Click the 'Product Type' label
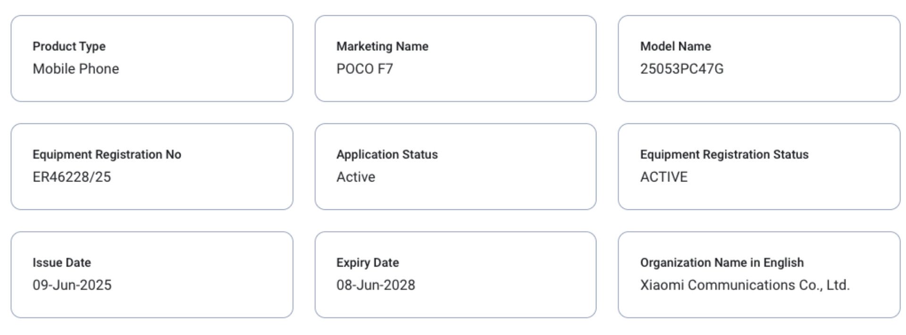The width and height of the screenshot is (906, 335). click(69, 46)
